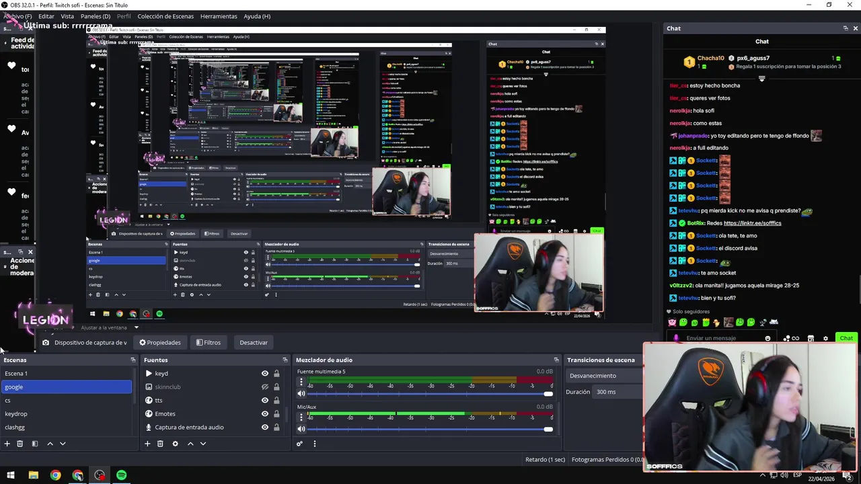
Task: Open source properties gear in Fuentes toolbar
Action: (x=175, y=444)
